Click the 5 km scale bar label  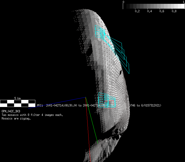coord(17,98)
